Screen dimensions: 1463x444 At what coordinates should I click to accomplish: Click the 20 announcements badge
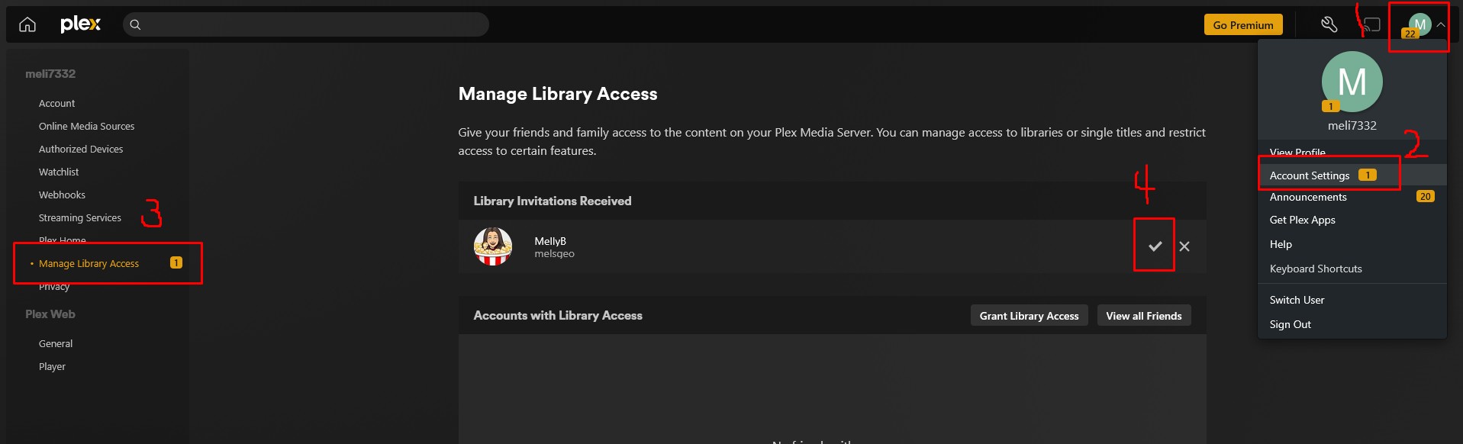(1425, 196)
